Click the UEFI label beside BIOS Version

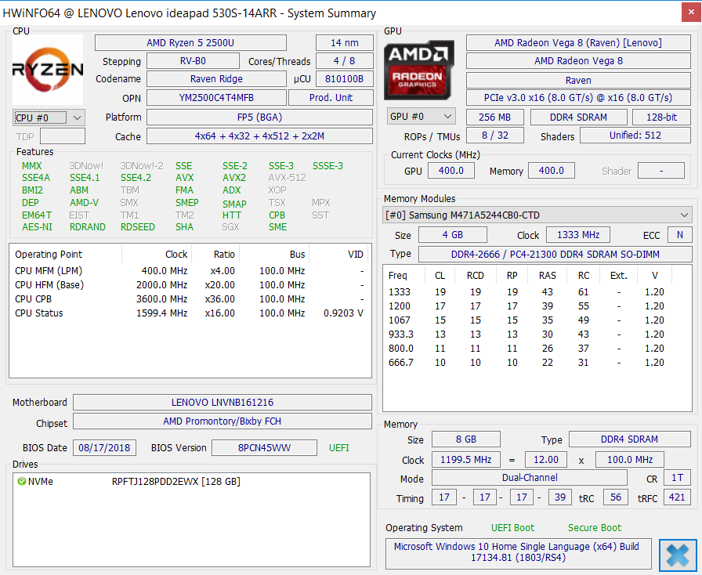pyautogui.click(x=338, y=448)
